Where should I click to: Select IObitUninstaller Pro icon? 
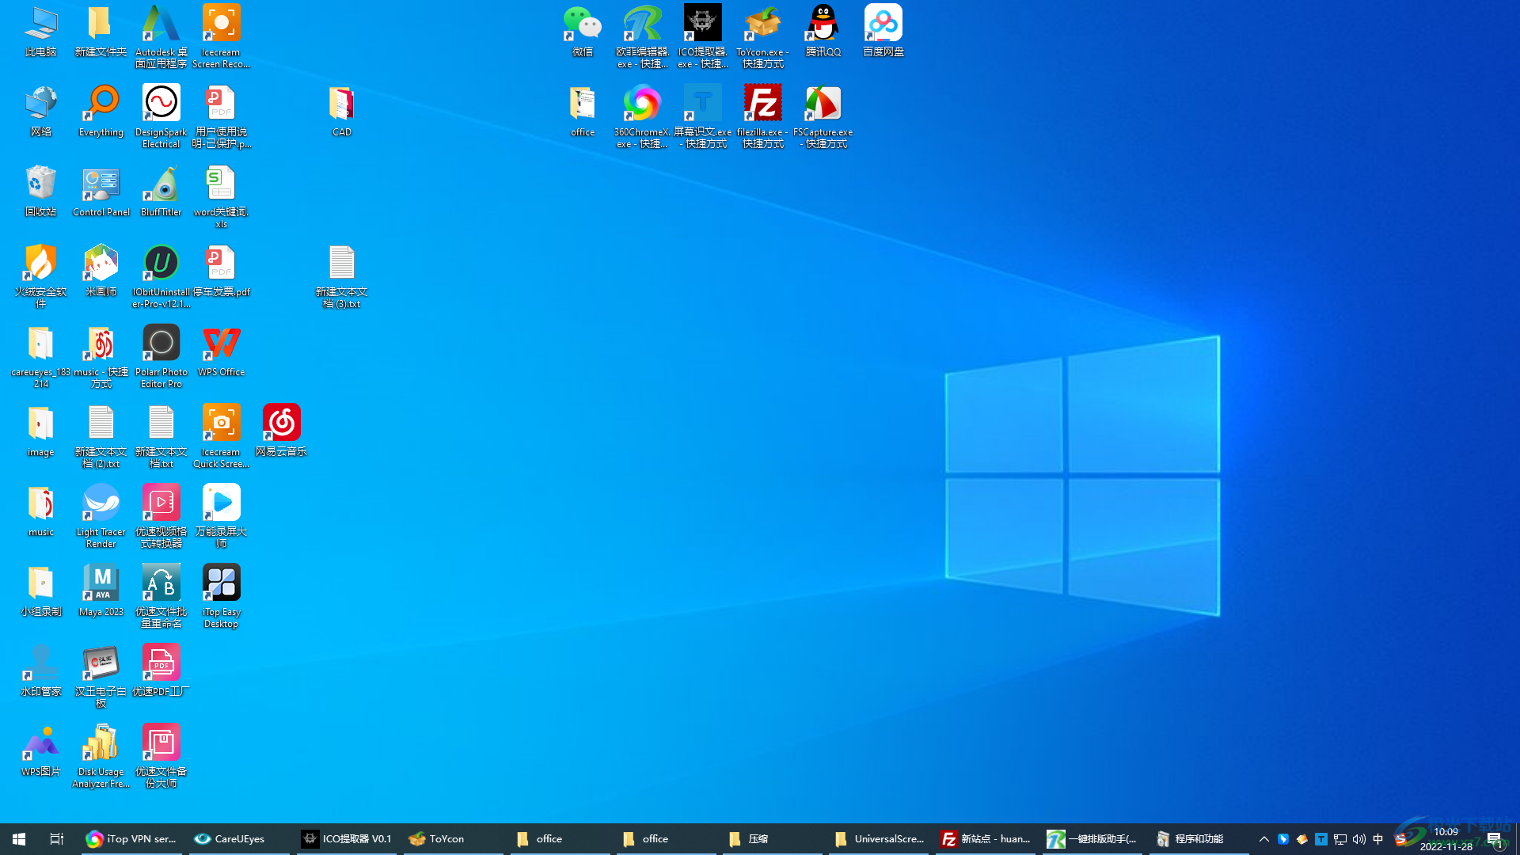[161, 276]
